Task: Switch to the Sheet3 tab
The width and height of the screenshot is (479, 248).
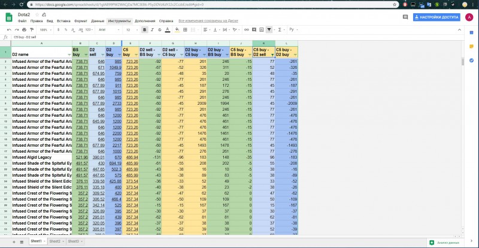Action: coord(75,241)
